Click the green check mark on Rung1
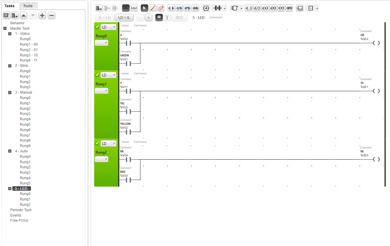Image resolution: width=390 pixels, height=246 pixels. click(97, 75)
